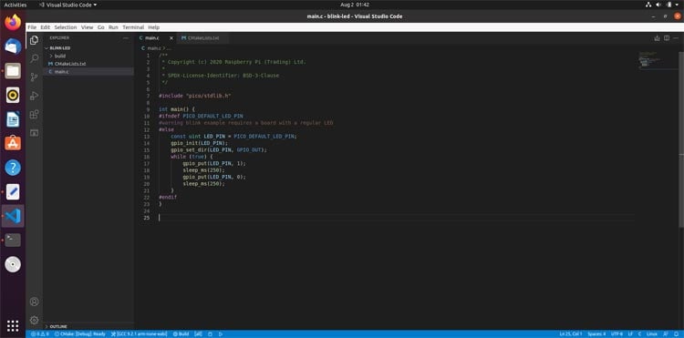Open the File menu
This screenshot has height=338, width=684.
(32, 27)
